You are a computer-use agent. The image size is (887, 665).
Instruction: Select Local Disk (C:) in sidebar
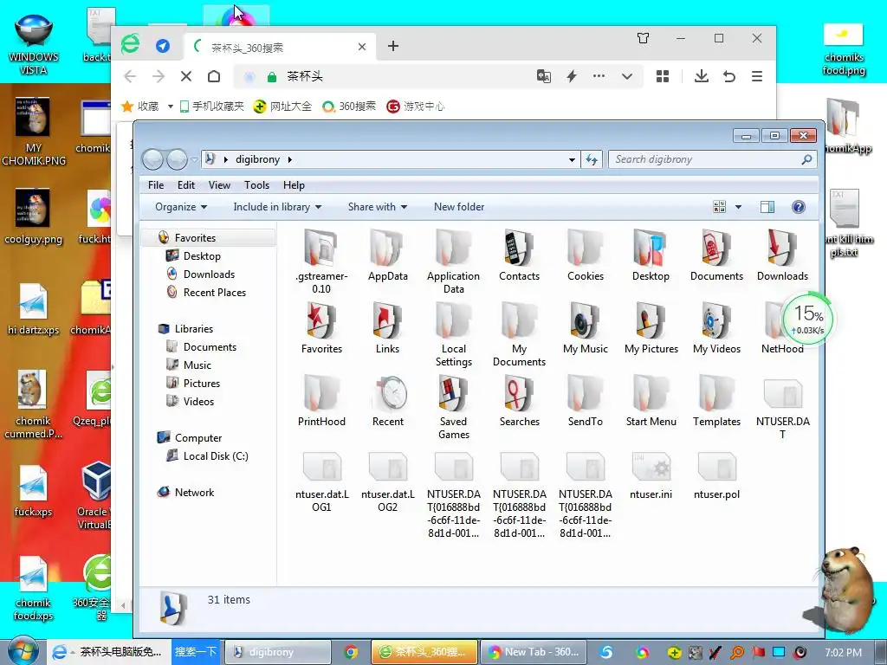click(216, 455)
